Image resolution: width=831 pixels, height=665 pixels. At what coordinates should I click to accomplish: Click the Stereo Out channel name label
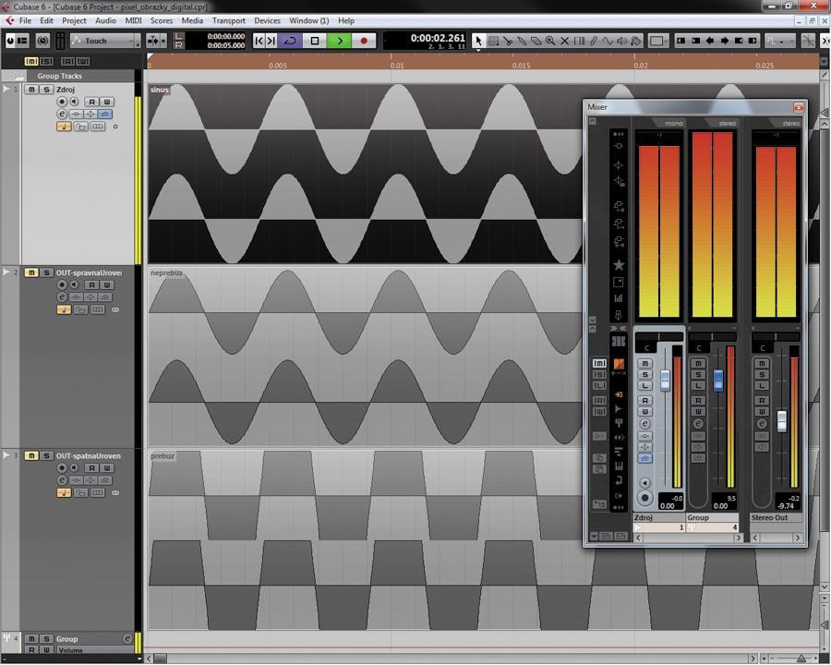(777, 517)
